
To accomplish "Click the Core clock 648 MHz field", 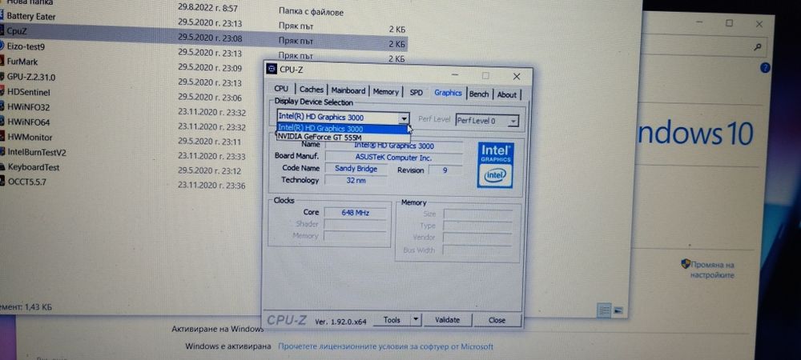I will (355, 213).
